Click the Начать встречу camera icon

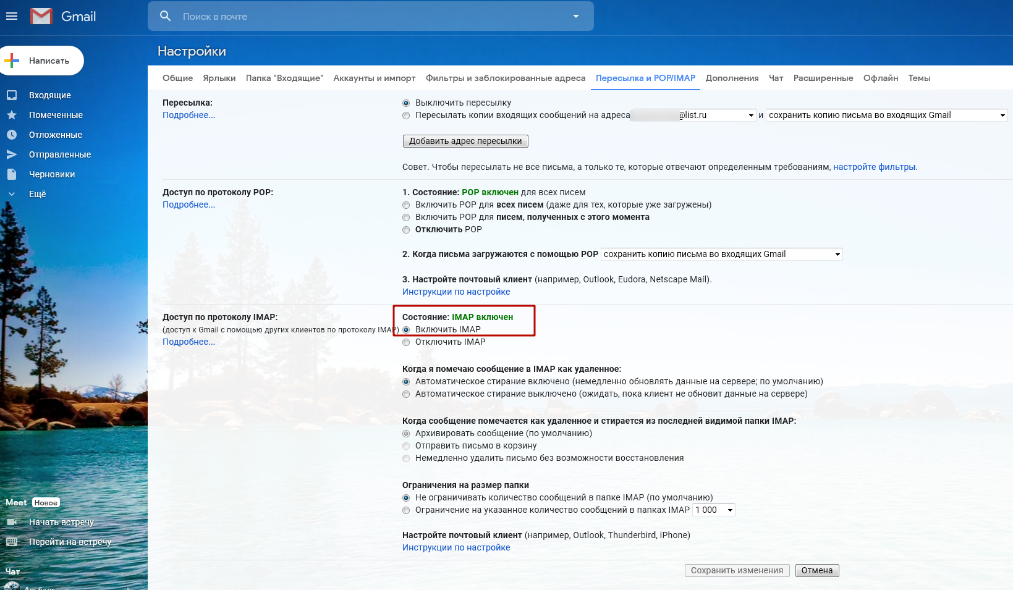pyautogui.click(x=12, y=522)
